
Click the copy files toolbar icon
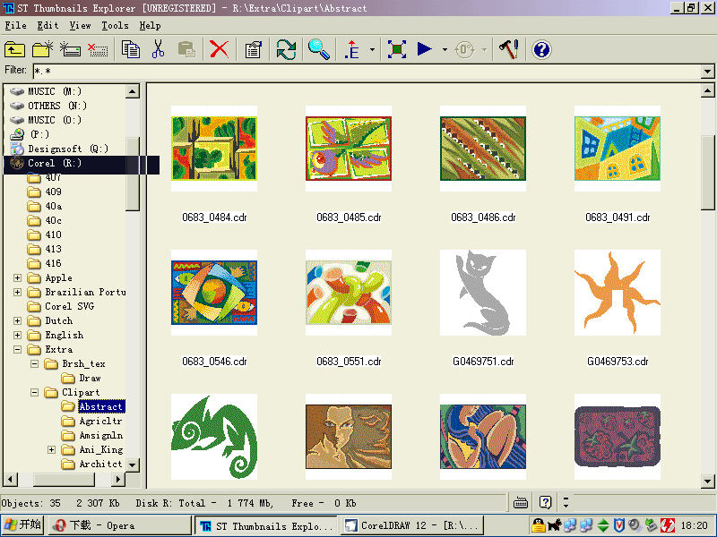click(130, 49)
